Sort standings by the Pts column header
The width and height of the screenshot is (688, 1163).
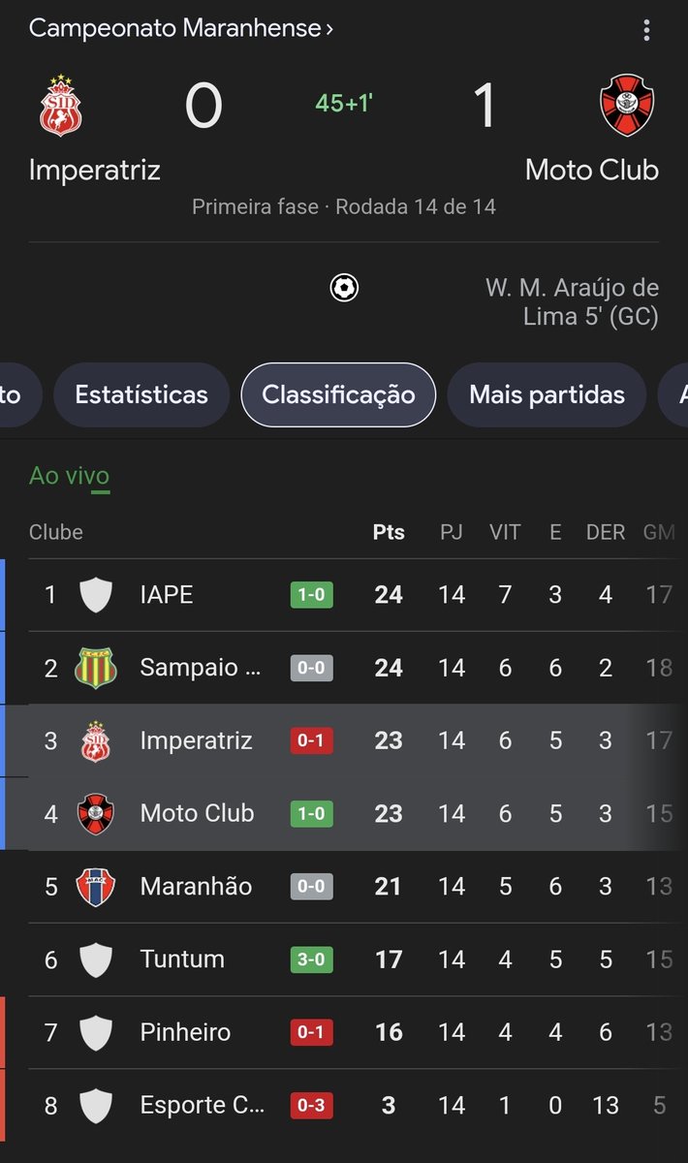389,532
